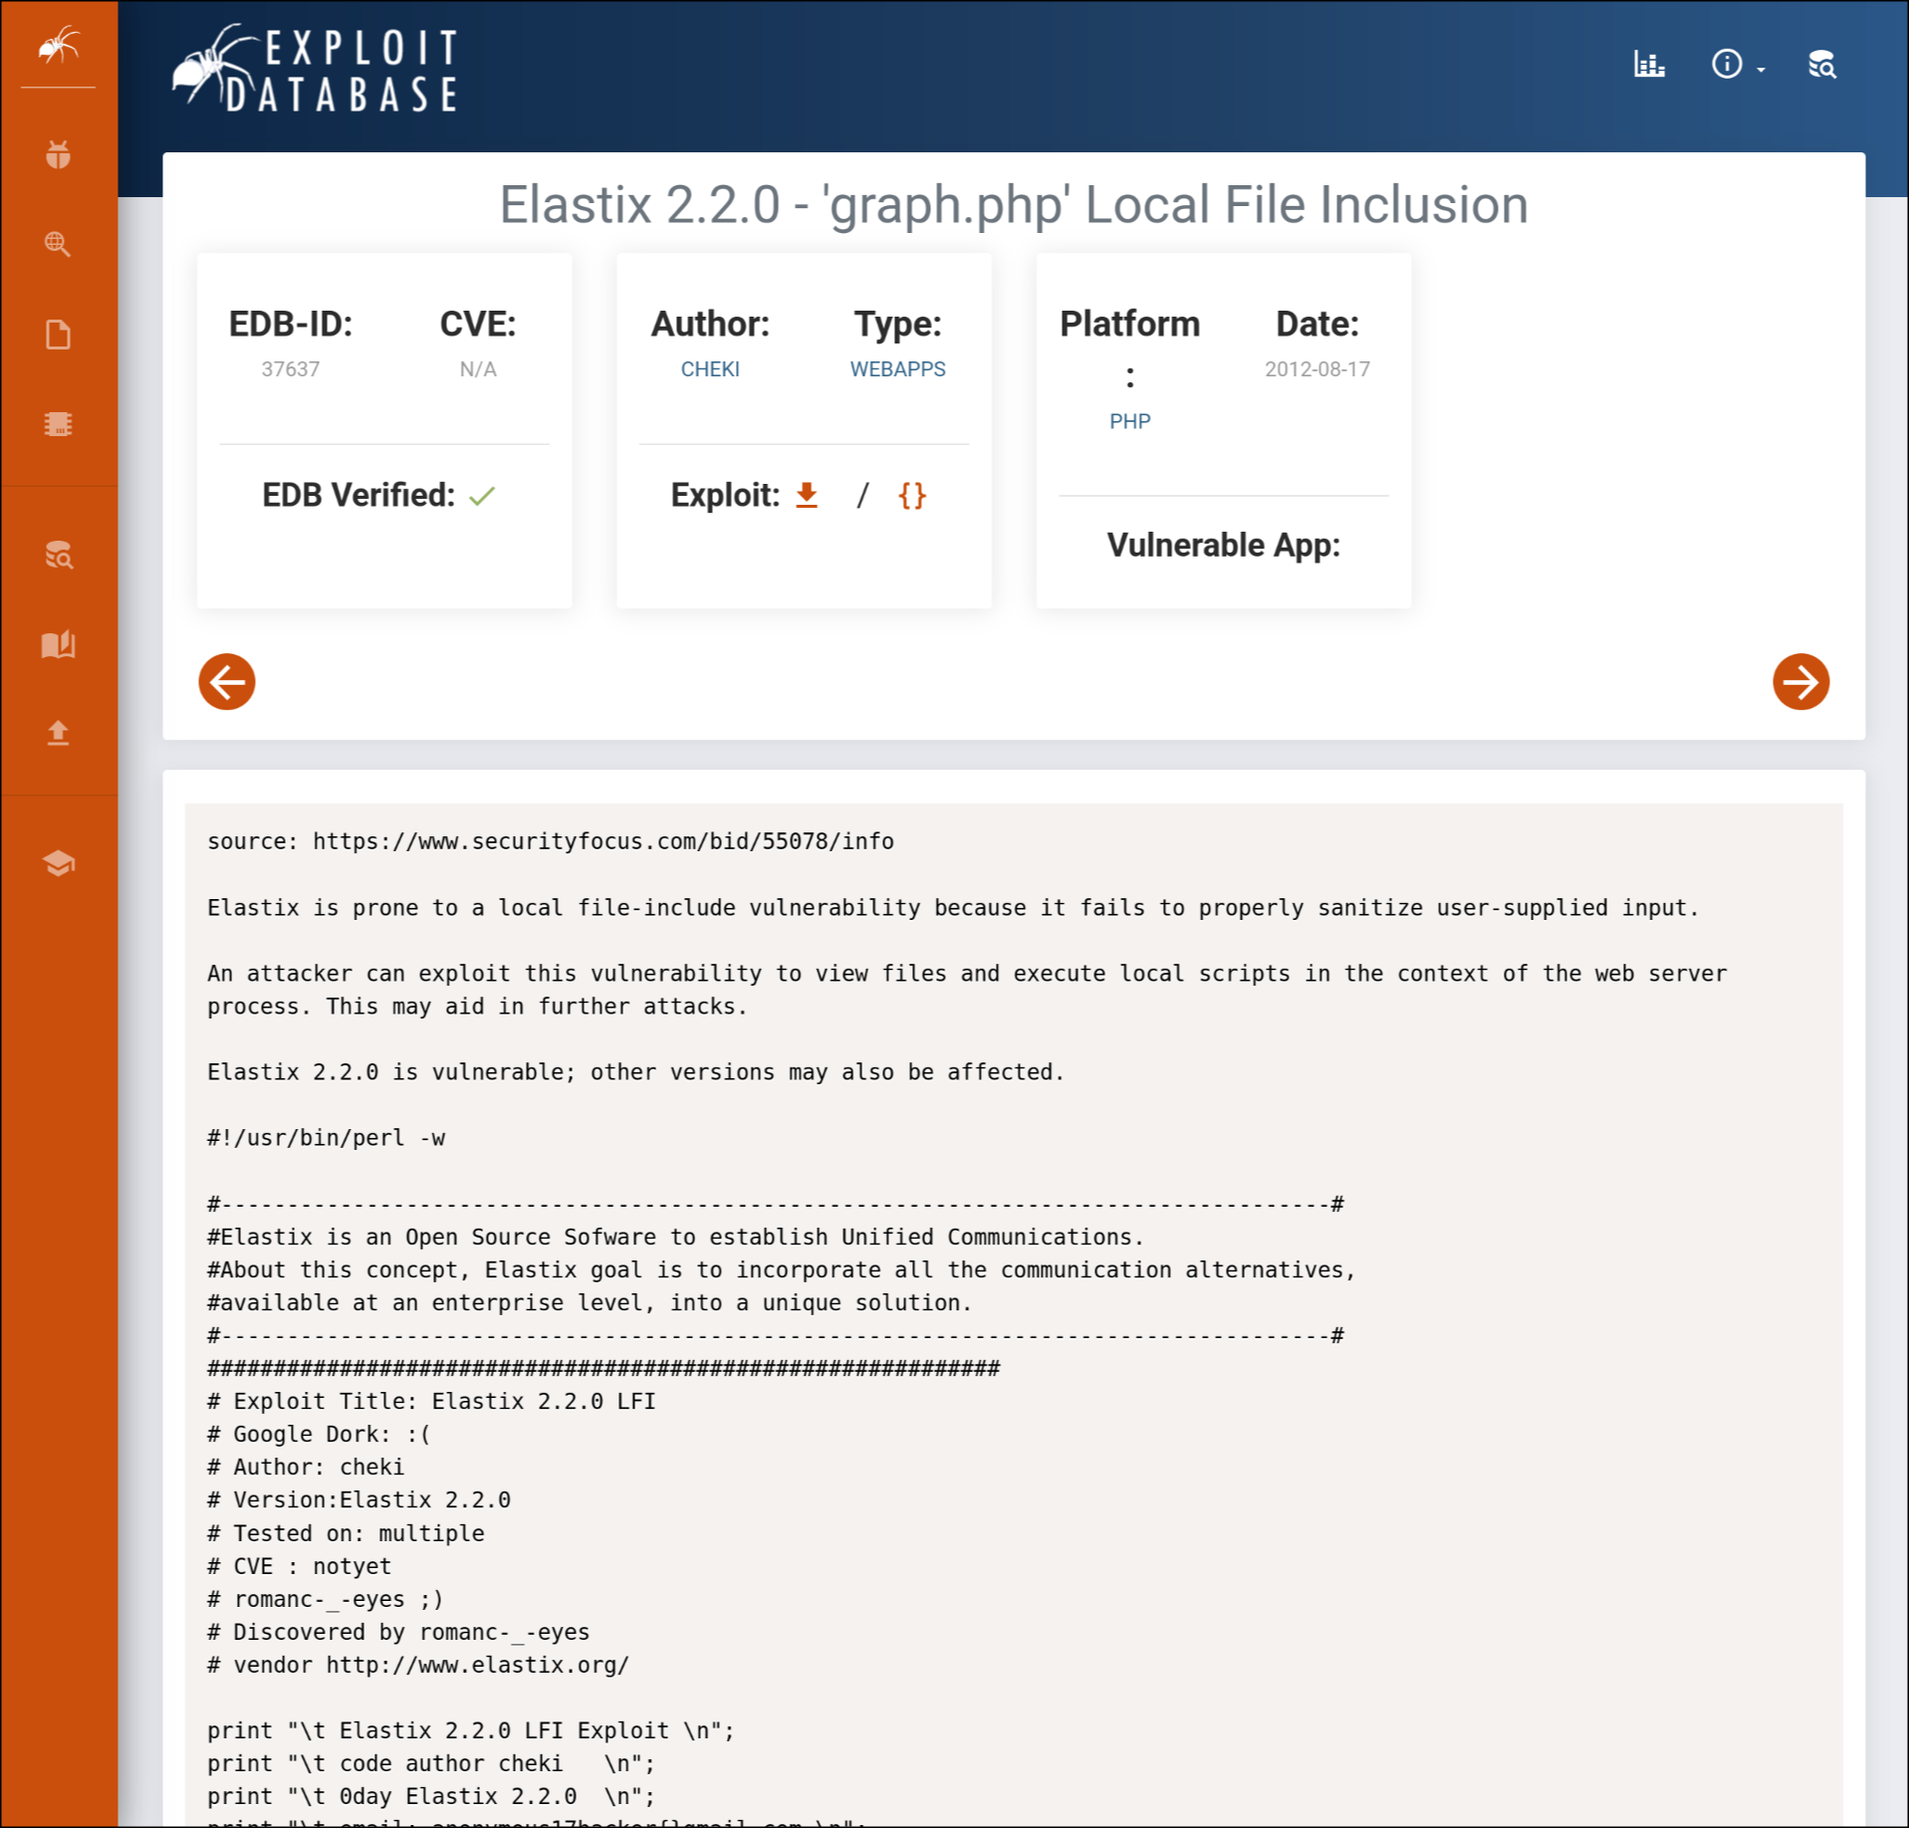This screenshot has width=1909, height=1828.
Task: Click the securityfocus source URL line
Action: coord(551,841)
